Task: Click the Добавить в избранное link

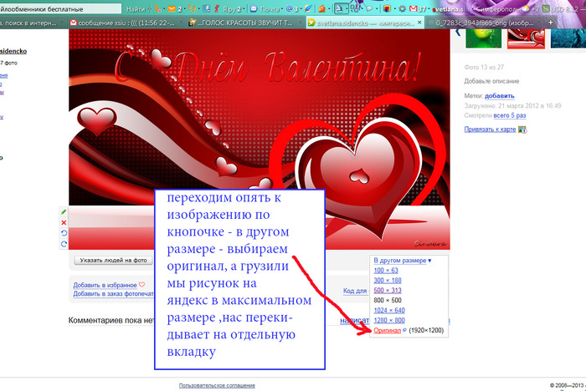Action: [105, 285]
